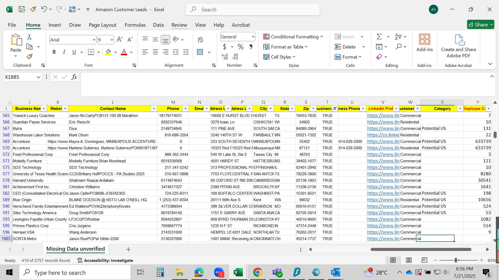Click Insert Function fx icon
This screenshot has height=280, width=499.
point(74,77)
